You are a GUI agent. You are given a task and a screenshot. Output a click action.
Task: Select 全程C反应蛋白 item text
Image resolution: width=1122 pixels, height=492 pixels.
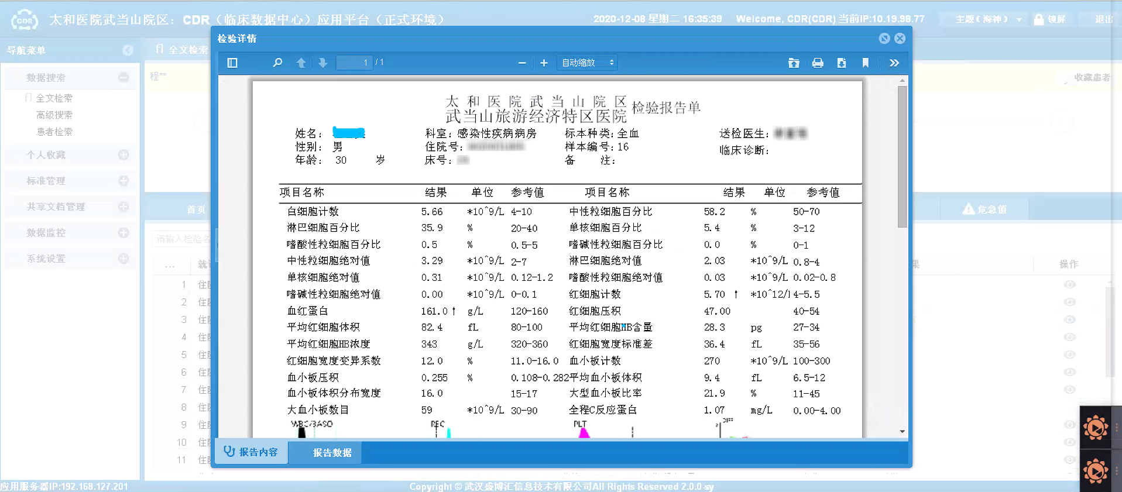[603, 410]
